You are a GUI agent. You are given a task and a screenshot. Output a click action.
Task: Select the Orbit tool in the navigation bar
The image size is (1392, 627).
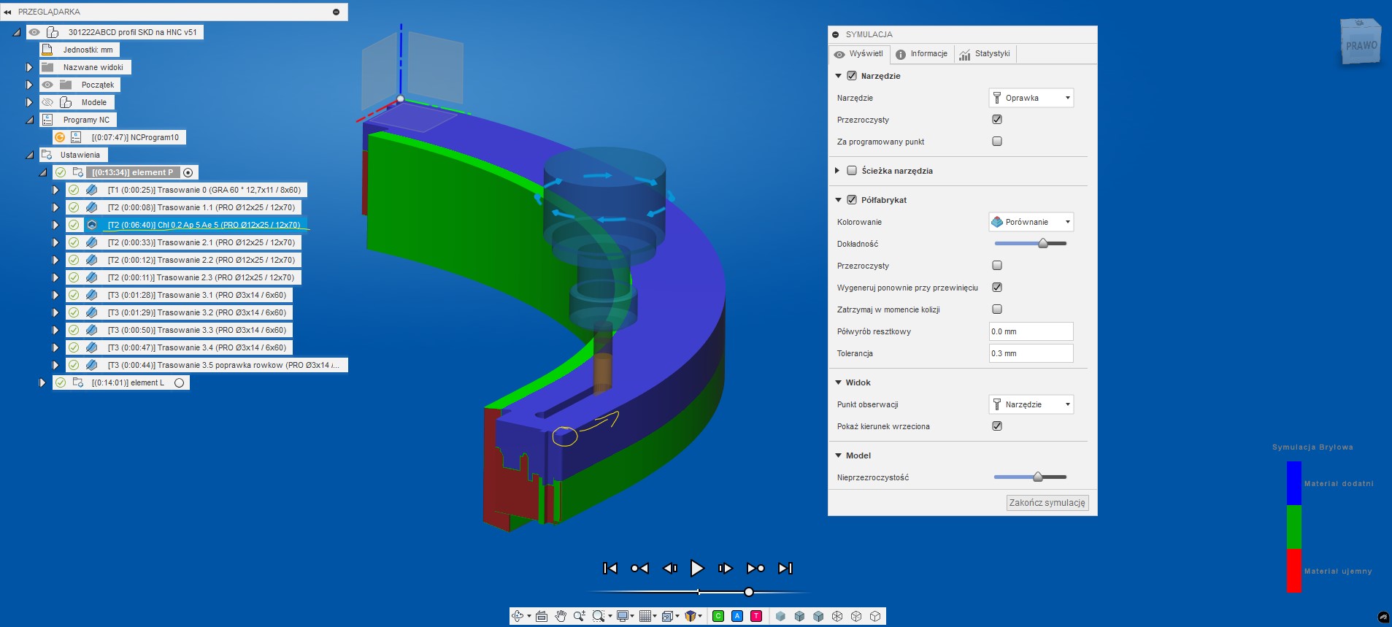coord(518,616)
